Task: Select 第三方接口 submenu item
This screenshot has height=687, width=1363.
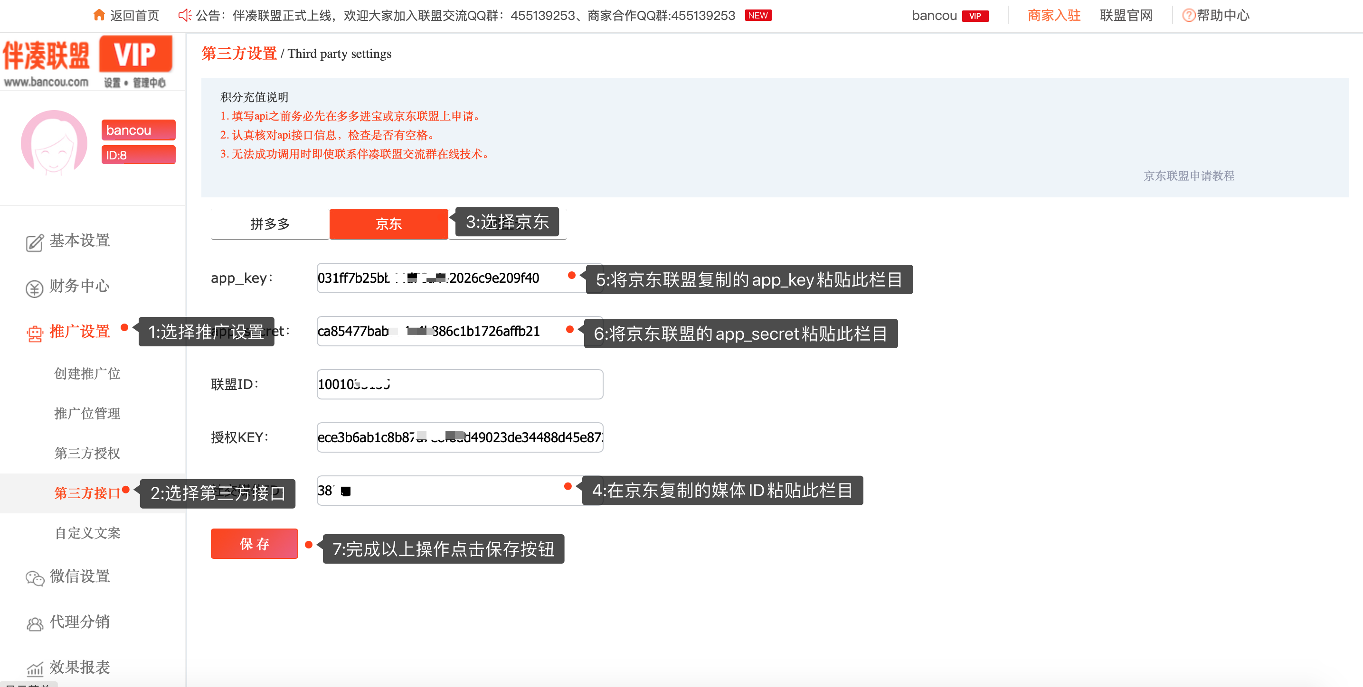Action: click(x=87, y=493)
